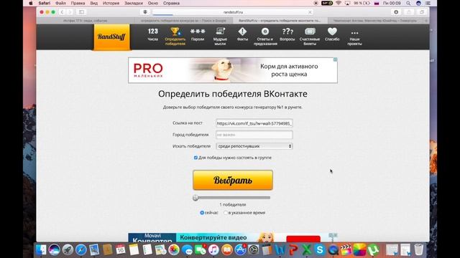Open iTunes in the Dock
460x258 pixels.
click(213, 250)
